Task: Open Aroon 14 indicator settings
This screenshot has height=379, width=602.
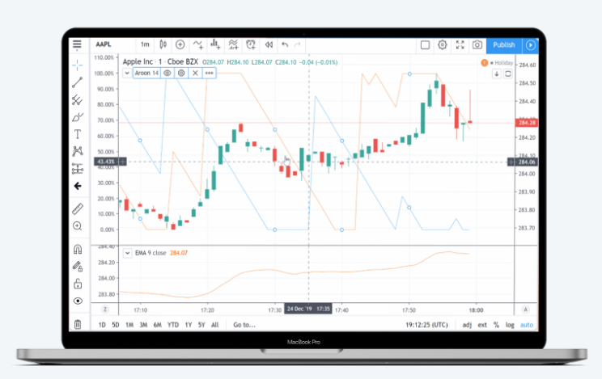Action: pyautogui.click(x=181, y=73)
